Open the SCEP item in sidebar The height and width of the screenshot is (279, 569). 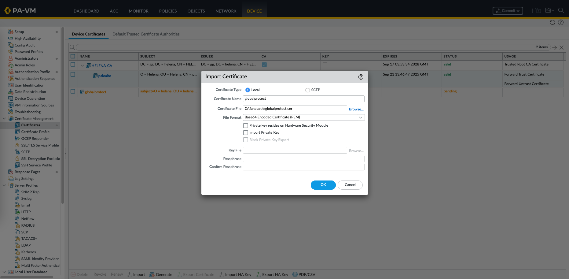point(25,152)
